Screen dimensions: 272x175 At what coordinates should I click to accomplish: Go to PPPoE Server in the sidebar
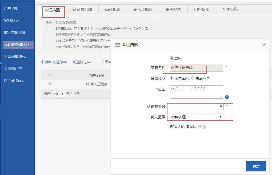click(x=15, y=80)
